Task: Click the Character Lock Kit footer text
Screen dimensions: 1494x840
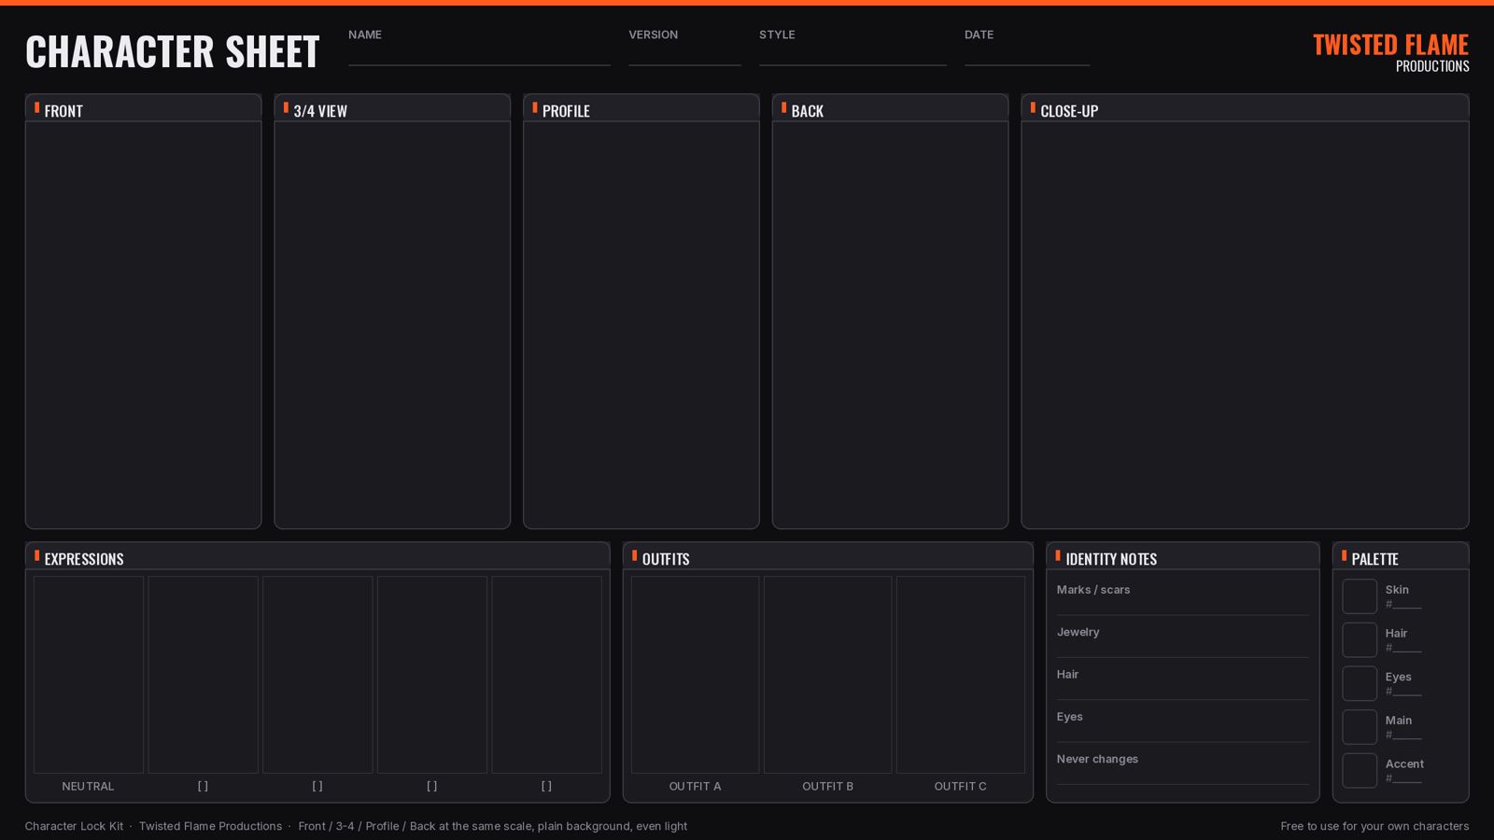Action: pos(74,826)
